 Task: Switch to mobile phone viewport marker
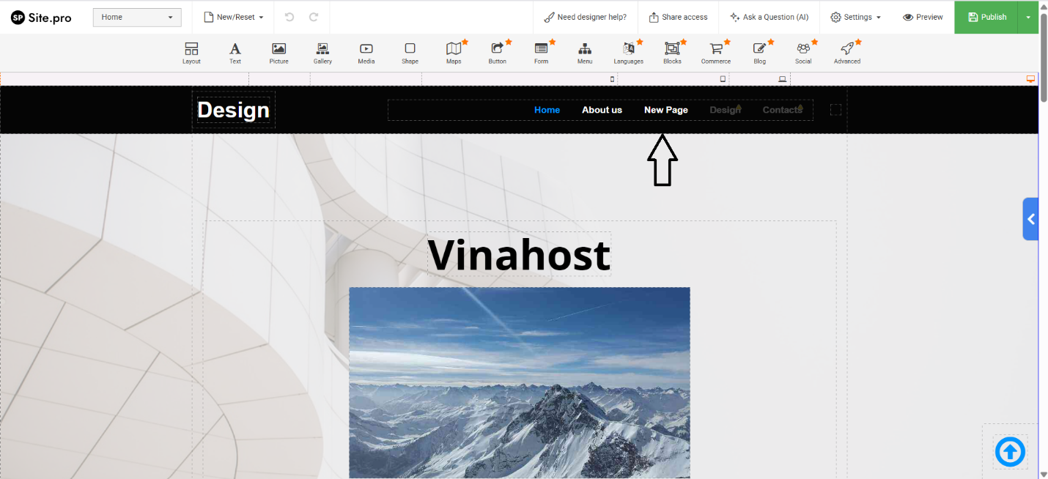613,79
